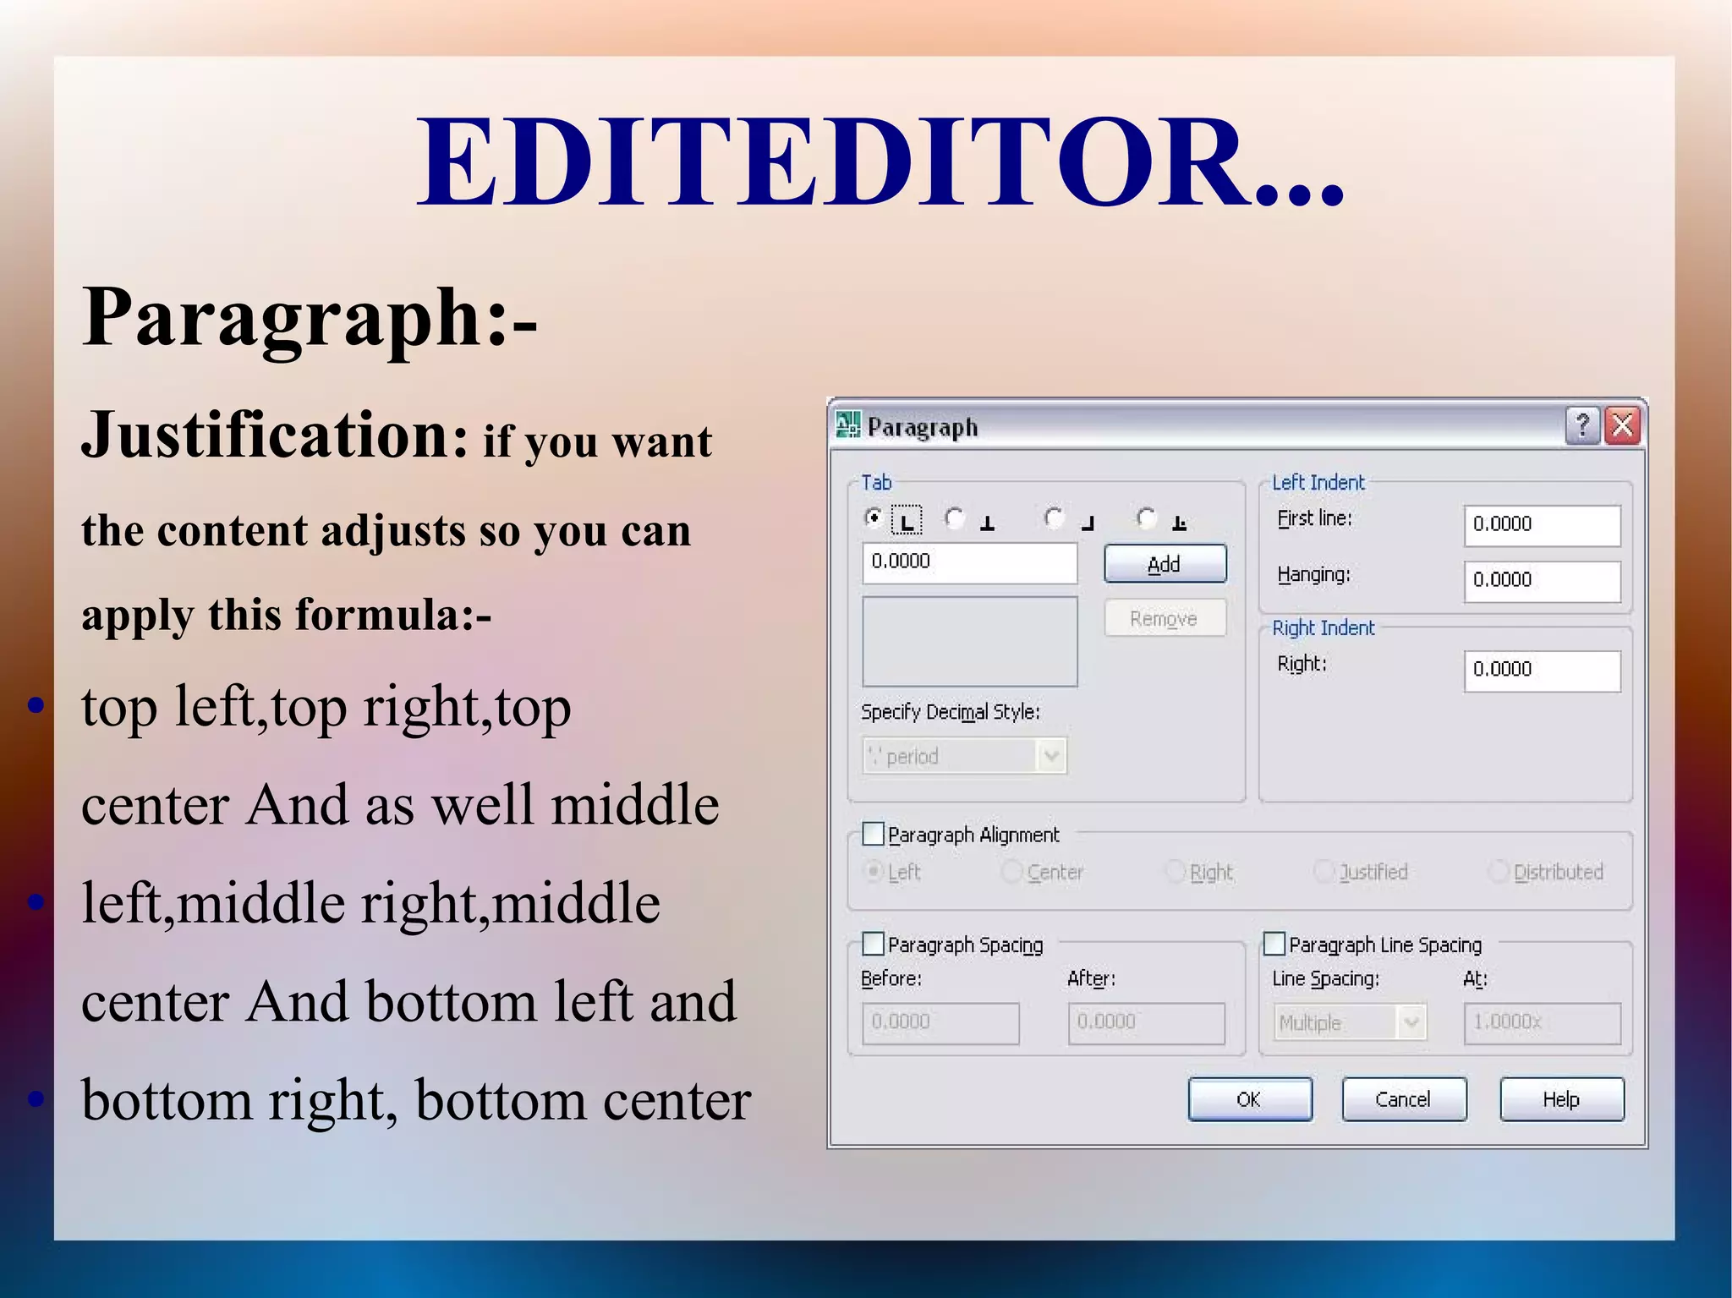Click the Specify Decimal Style label
1732x1298 pixels.
point(950,713)
